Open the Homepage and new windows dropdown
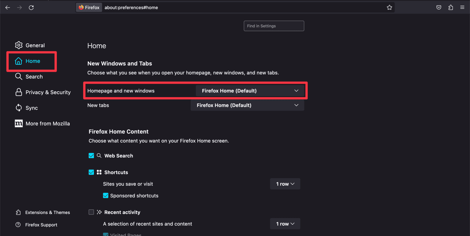 pyautogui.click(x=251, y=90)
